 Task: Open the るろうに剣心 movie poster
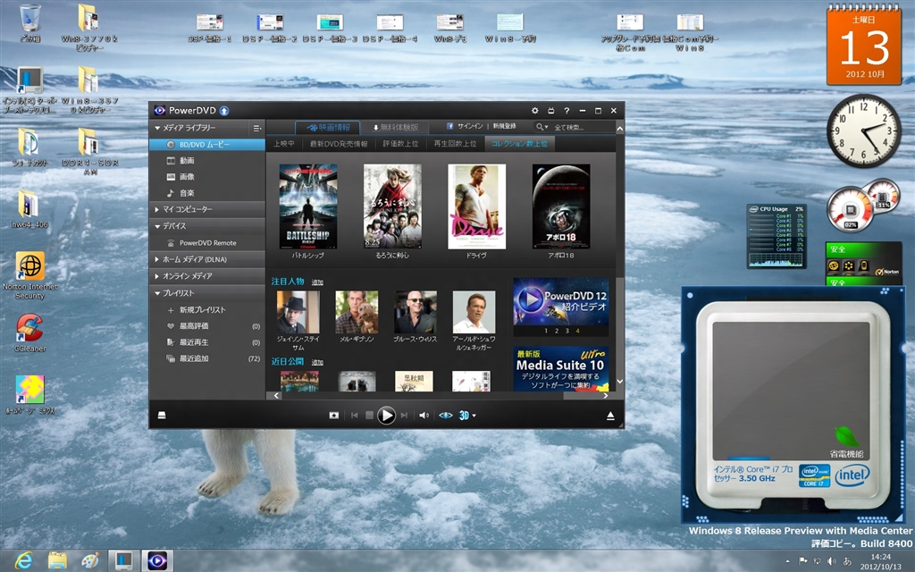(392, 206)
